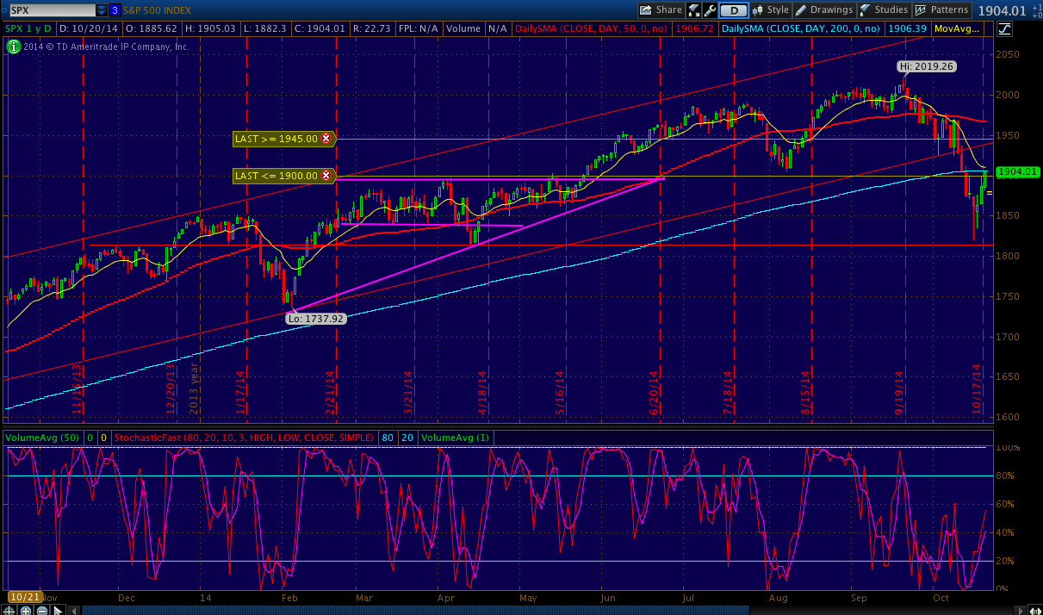Screen dimensions: 1043x615
Task: Click the blue number 3 link color box
Action: [x=115, y=10]
